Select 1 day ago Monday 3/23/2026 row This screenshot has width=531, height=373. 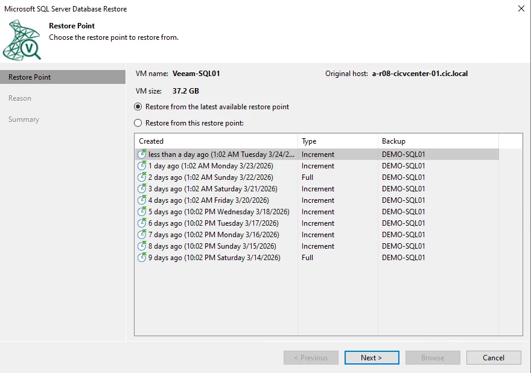click(317, 165)
